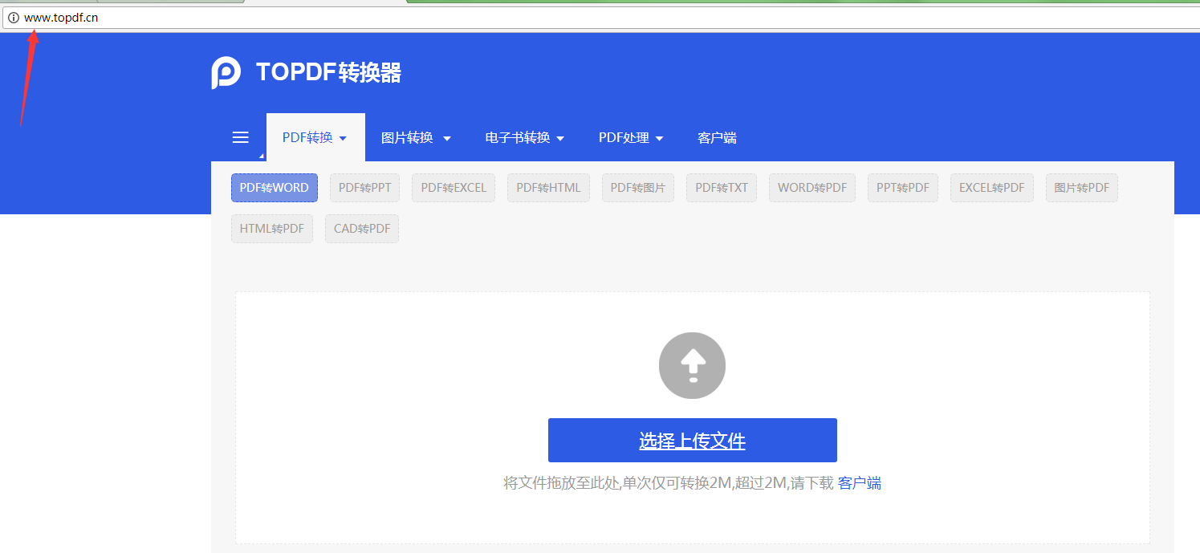Select the PDF转WORD option
The height and width of the screenshot is (553, 1200).
[x=275, y=188]
